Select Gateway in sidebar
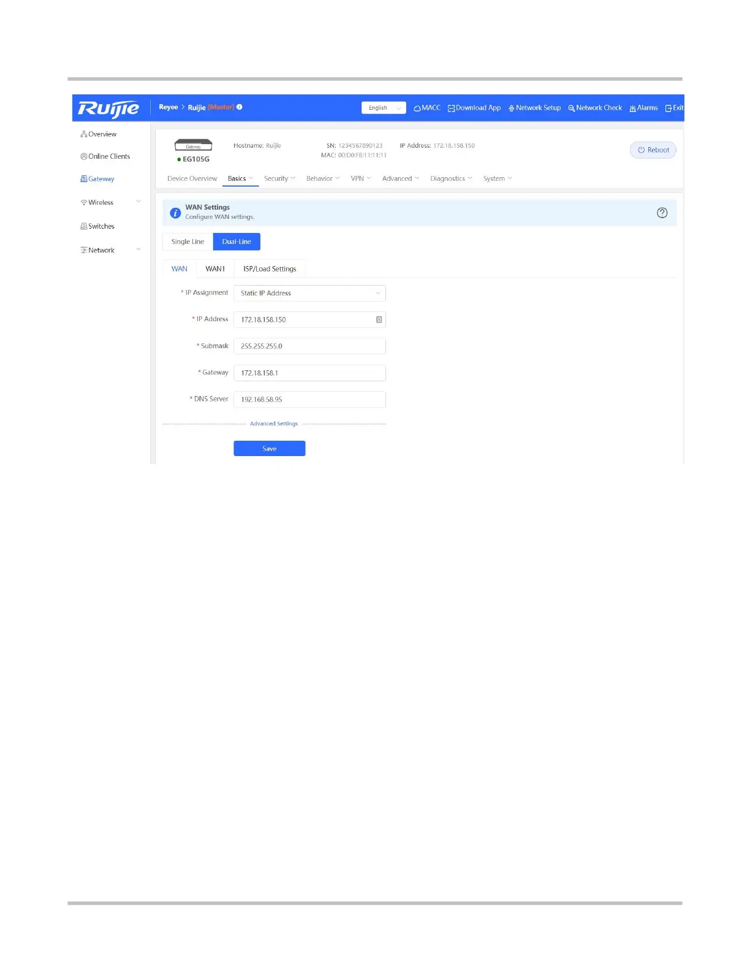750x971 pixels. pos(97,179)
